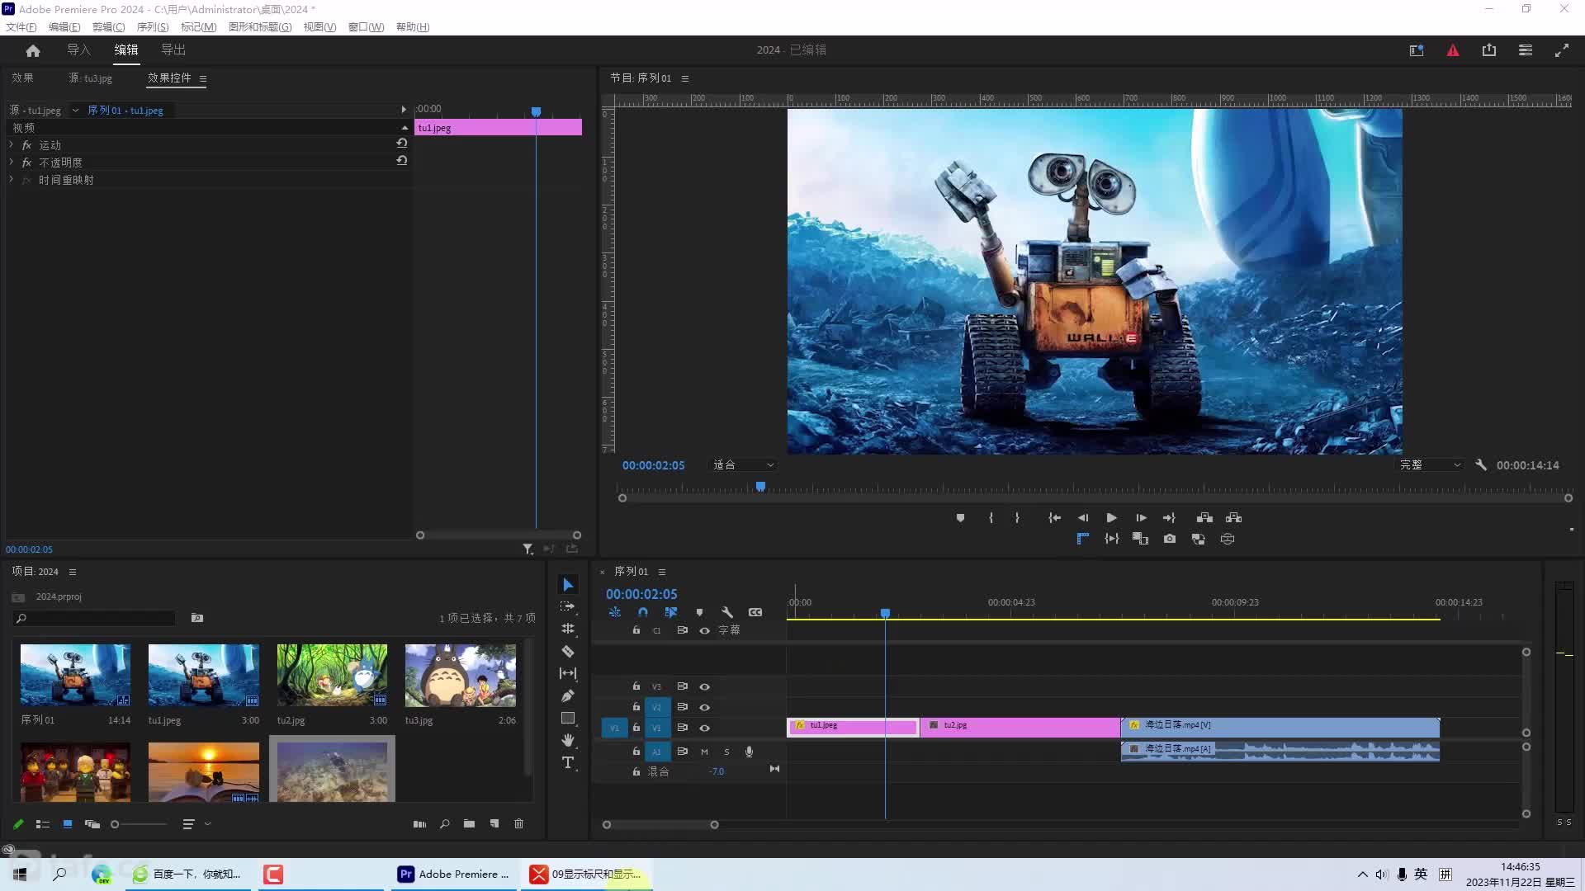Play the sequence in program monitor
This screenshot has width=1585, height=891.
point(1111,518)
